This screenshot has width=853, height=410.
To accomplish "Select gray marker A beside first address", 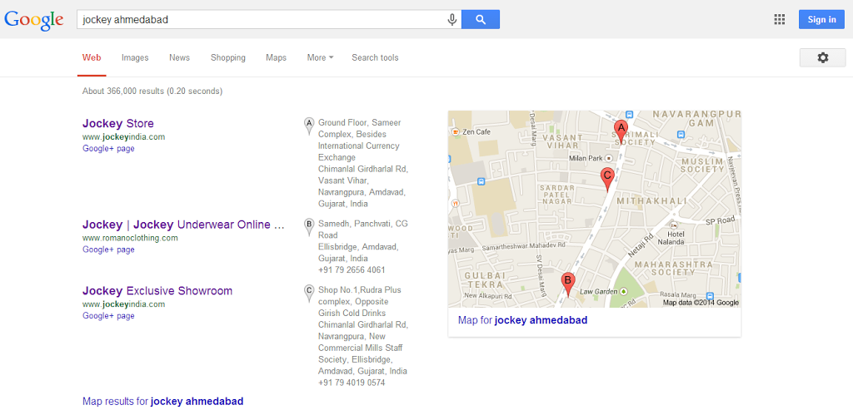I will pyautogui.click(x=309, y=125).
